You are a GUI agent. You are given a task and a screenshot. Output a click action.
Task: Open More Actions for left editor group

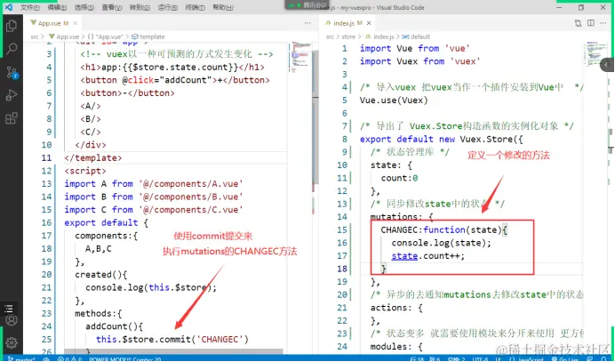(x=307, y=23)
